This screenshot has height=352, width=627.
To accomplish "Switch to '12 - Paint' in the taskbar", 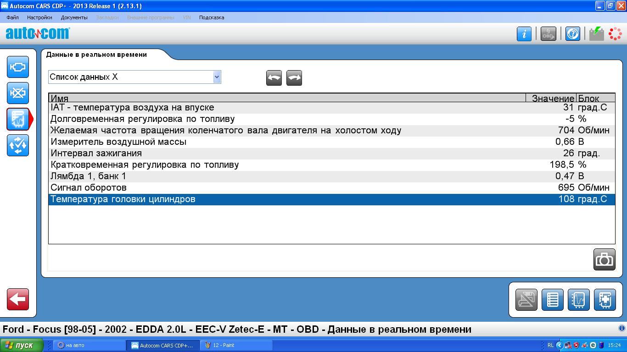I will click(x=237, y=345).
